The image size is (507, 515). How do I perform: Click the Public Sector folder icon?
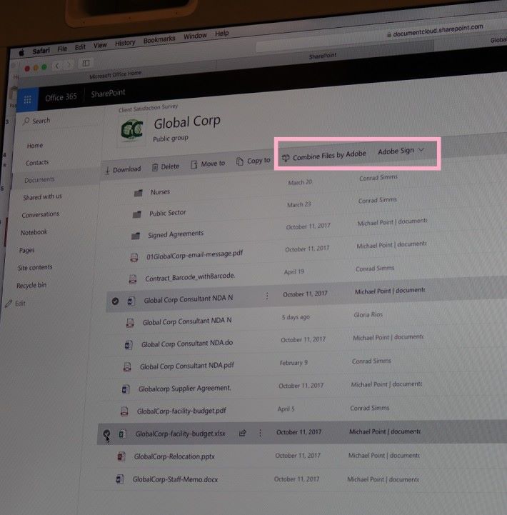pyautogui.click(x=137, y=214)
